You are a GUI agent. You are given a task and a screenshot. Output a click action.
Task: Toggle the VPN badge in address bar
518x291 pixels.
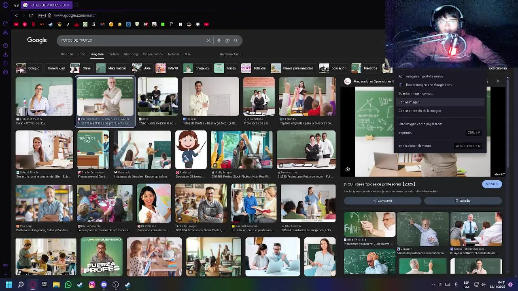click(42, 15)
